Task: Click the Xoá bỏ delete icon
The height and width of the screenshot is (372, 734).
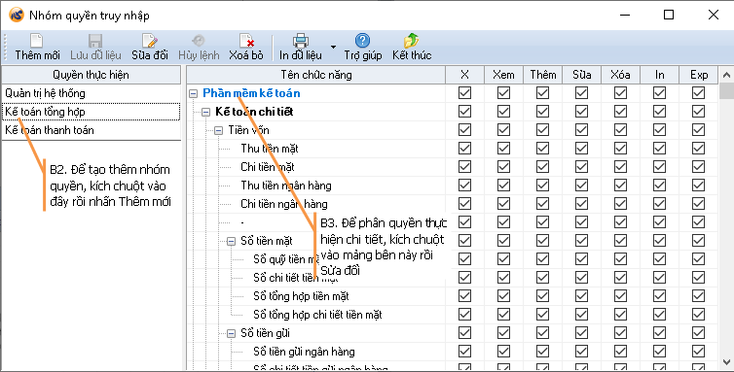Action: tap(246, 41)
